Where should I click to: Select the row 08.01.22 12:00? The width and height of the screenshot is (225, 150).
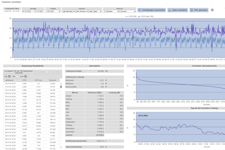tap(31, 132)
